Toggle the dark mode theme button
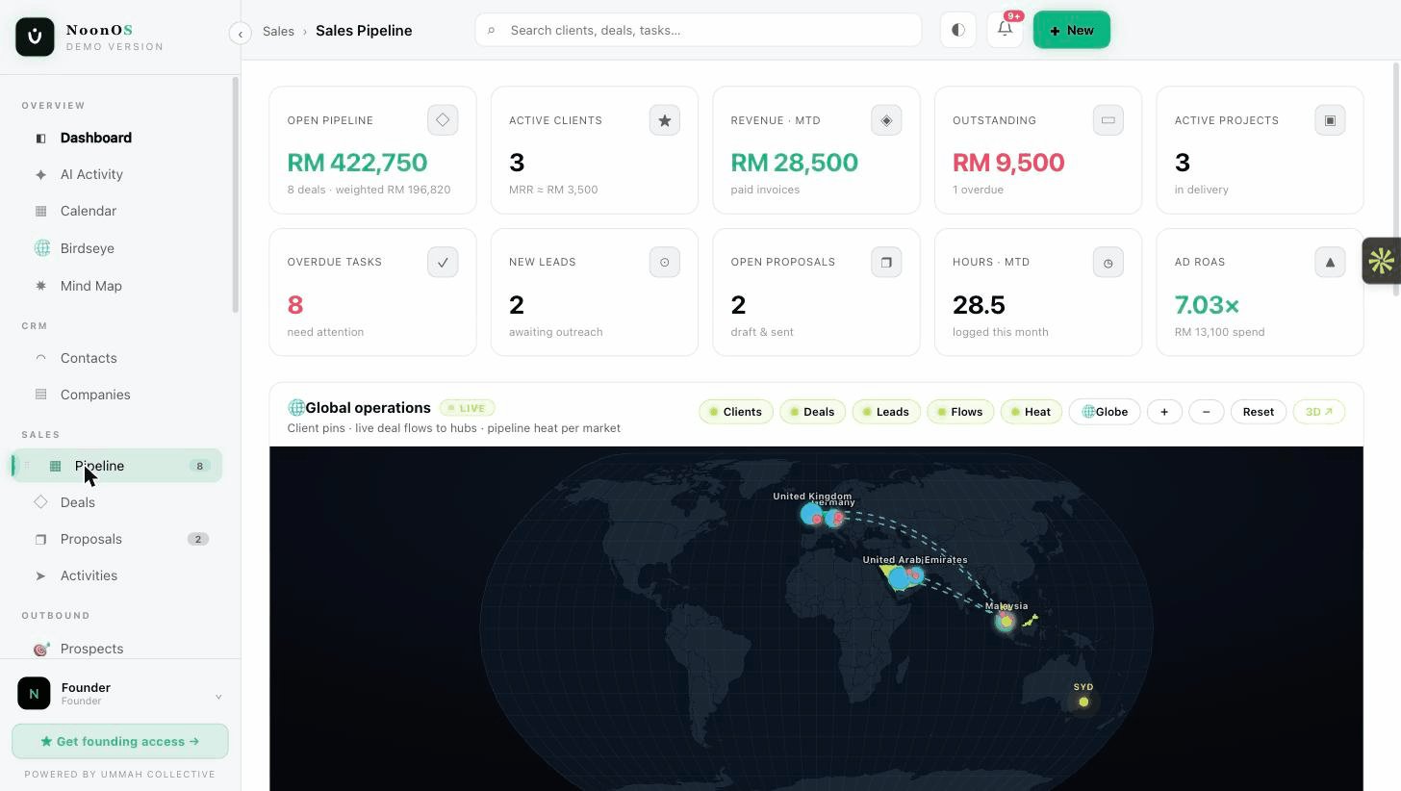Image resolution: width=1401 pixels, height=791 pixels. click(x=957, y=30)
